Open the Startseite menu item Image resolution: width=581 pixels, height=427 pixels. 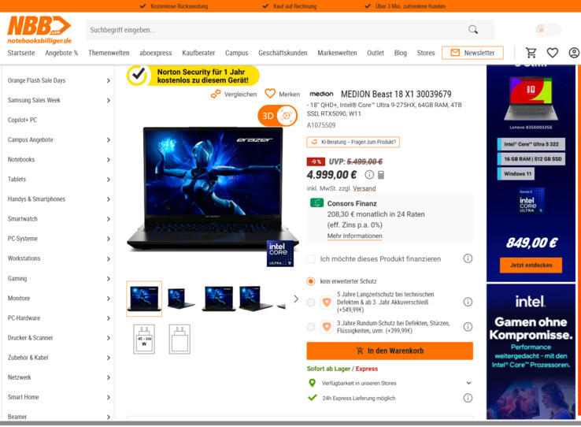21,53
